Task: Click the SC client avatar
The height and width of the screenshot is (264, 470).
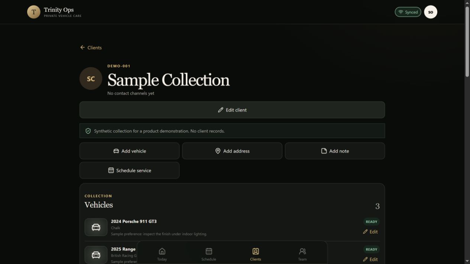Action: [91, 79]
